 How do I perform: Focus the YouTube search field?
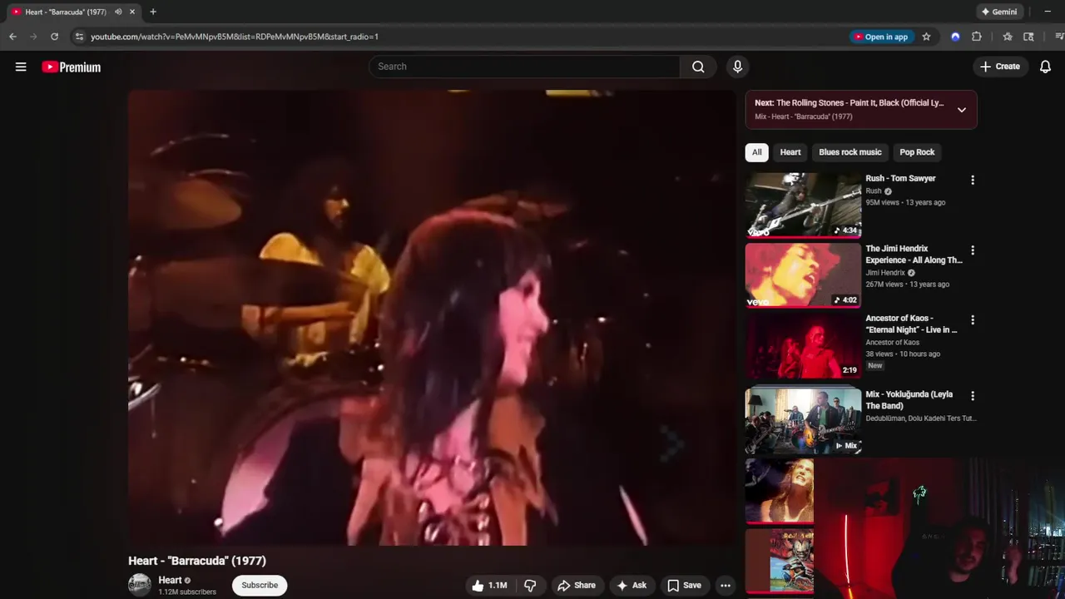[524, 67]
